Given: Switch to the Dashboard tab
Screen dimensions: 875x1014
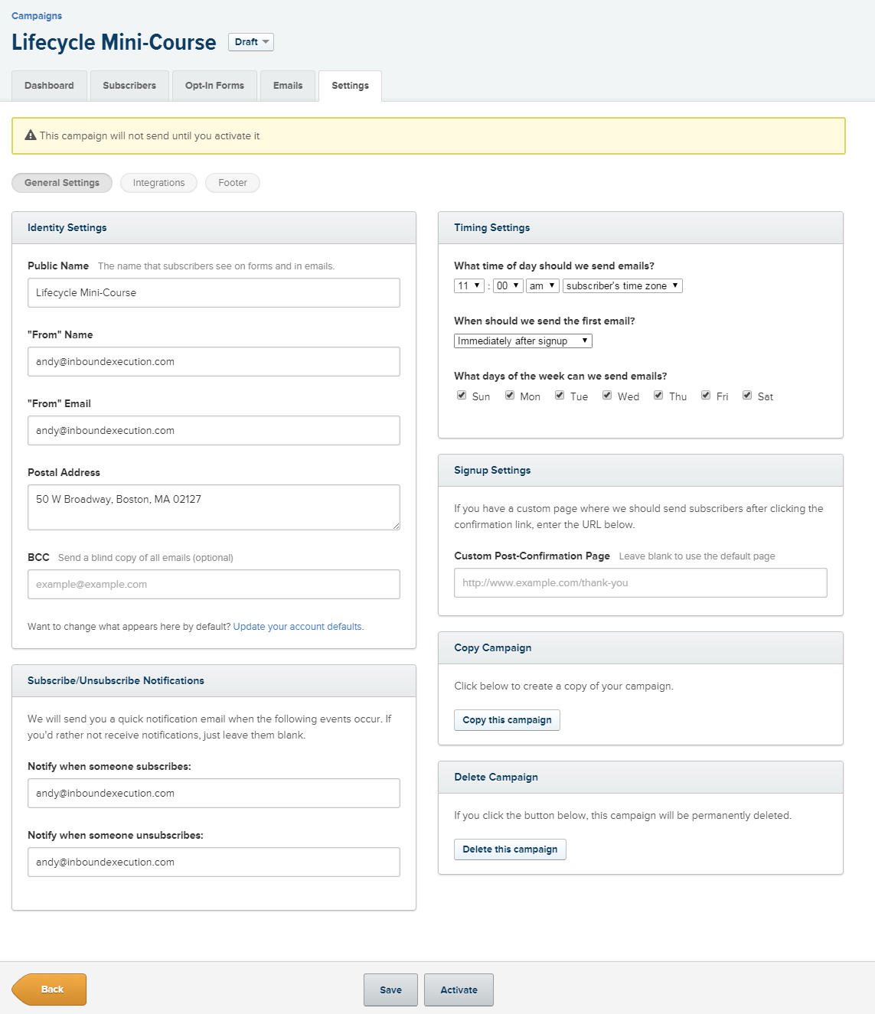Looking at the screenshot, I should coord(49,86).
